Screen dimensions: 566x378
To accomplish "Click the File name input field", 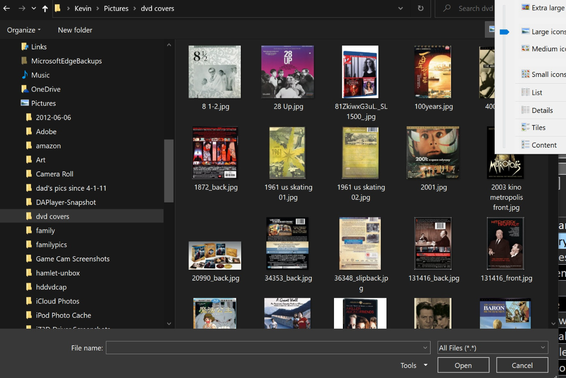I will click(x=264, y=347).
